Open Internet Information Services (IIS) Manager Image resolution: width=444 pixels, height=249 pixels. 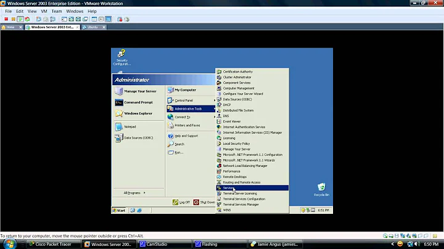coord(252,133)
